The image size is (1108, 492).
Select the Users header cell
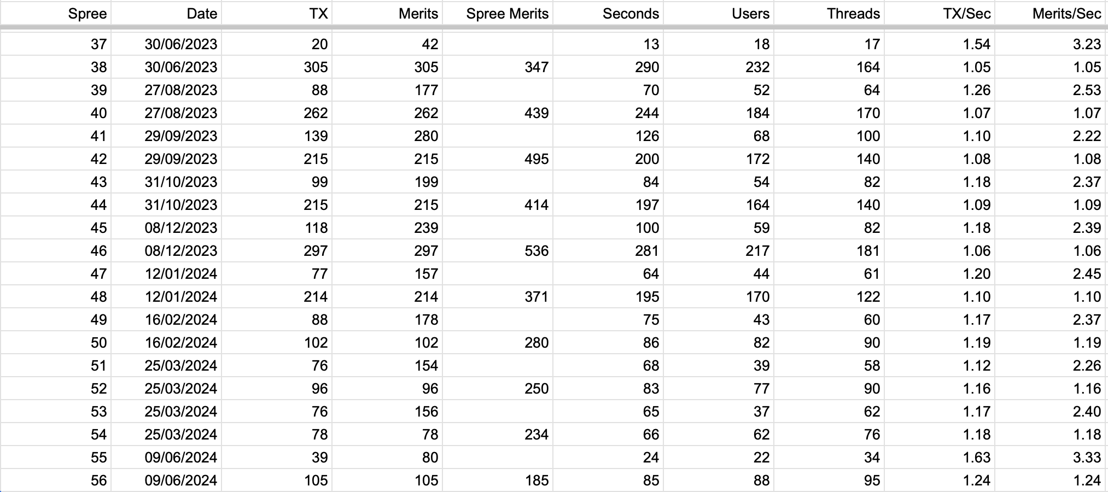pos(719,13)
